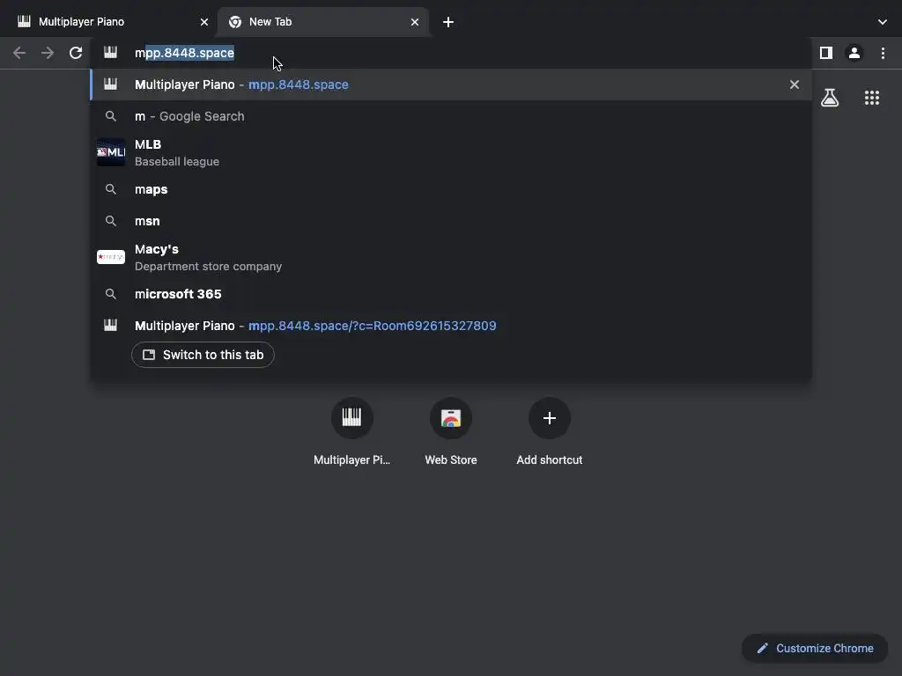Screen dimensions: 902x676
Task: Open the profile avatar menu
Action: (854, 53)
